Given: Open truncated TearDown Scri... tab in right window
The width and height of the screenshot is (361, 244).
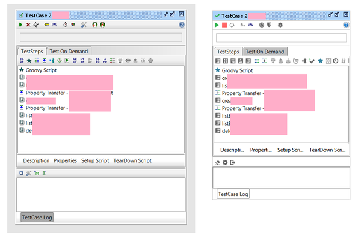Looking at the screenshot, I should pos(327,150).
